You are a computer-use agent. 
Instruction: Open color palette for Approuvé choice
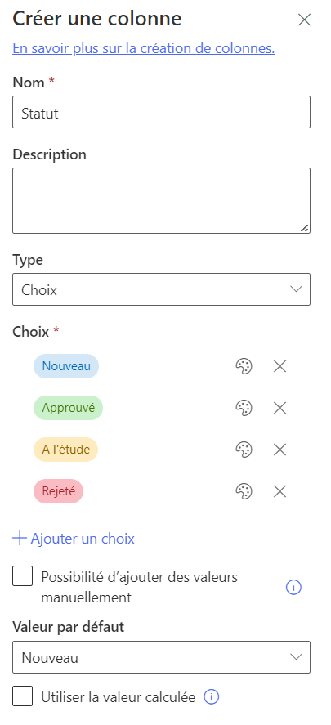pyautogui.click(x=244, y=408)
